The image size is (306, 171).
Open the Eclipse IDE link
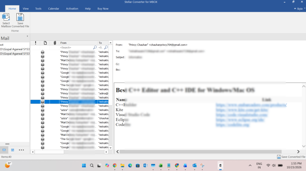(240, 120)
